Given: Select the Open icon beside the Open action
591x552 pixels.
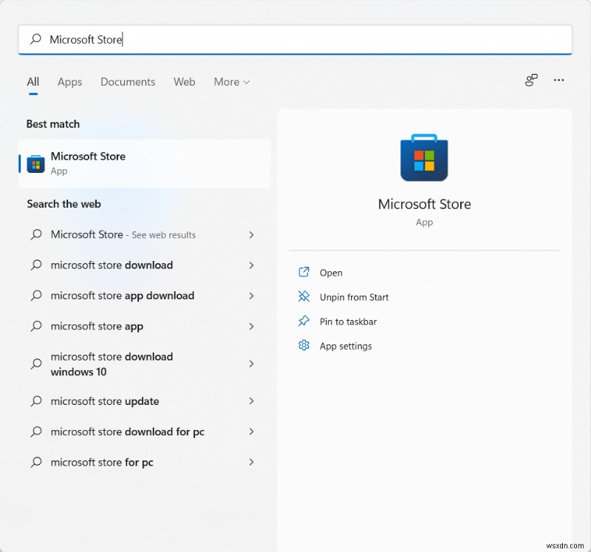Looking at the screenshot, I should coord(304,272).
